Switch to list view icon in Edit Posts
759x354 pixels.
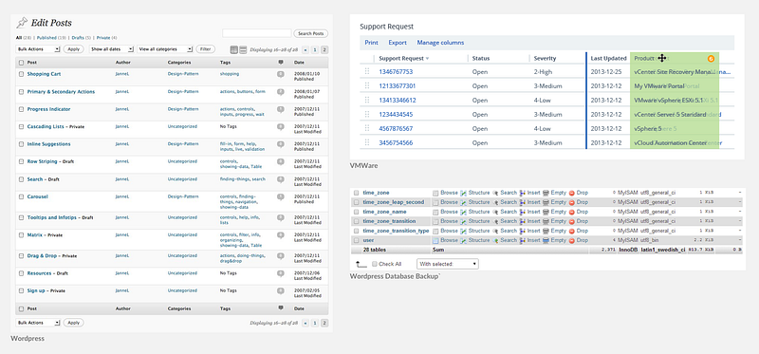[x=234, y=49]
